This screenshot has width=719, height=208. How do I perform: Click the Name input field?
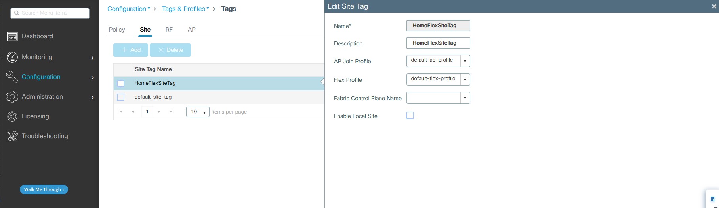pyautogui.click(x=438, y=26)
